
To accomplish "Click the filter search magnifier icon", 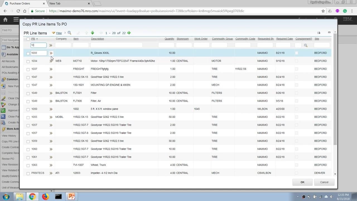I will click(x=69, y=33).
